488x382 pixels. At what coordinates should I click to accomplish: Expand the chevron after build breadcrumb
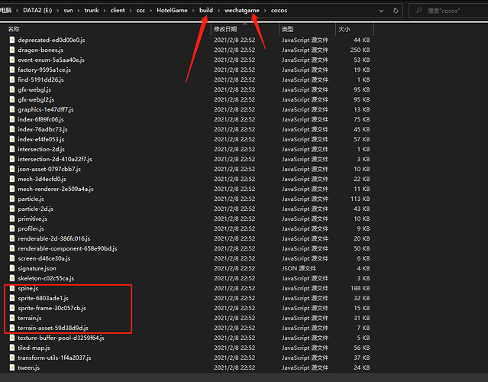(x=218, y=11)
